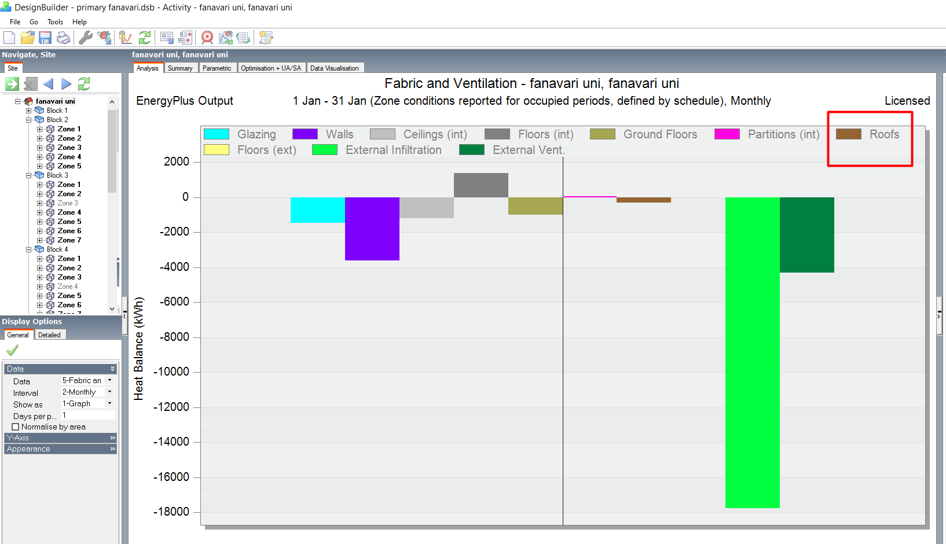The image size is (946, 544).
Task: Click the Days per period input field
Action: click(88, 415)
